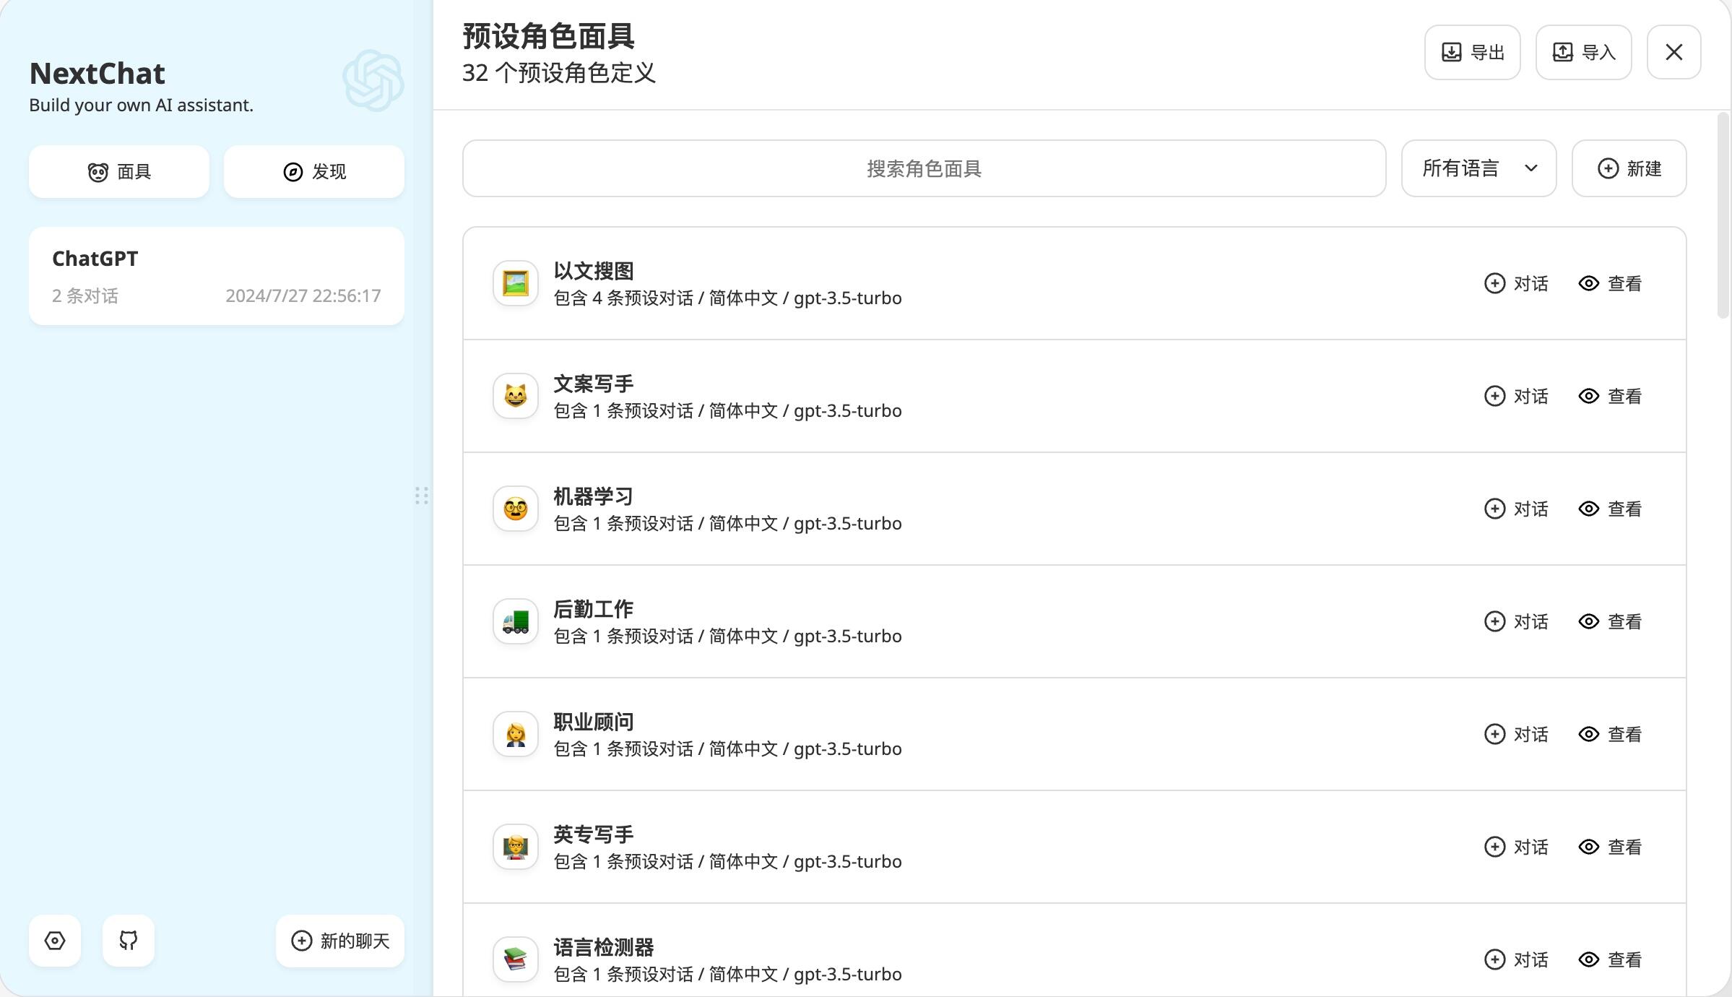Click the plus icon on 新建 button
The image size is (1732, 997).
coord(1607,168)
